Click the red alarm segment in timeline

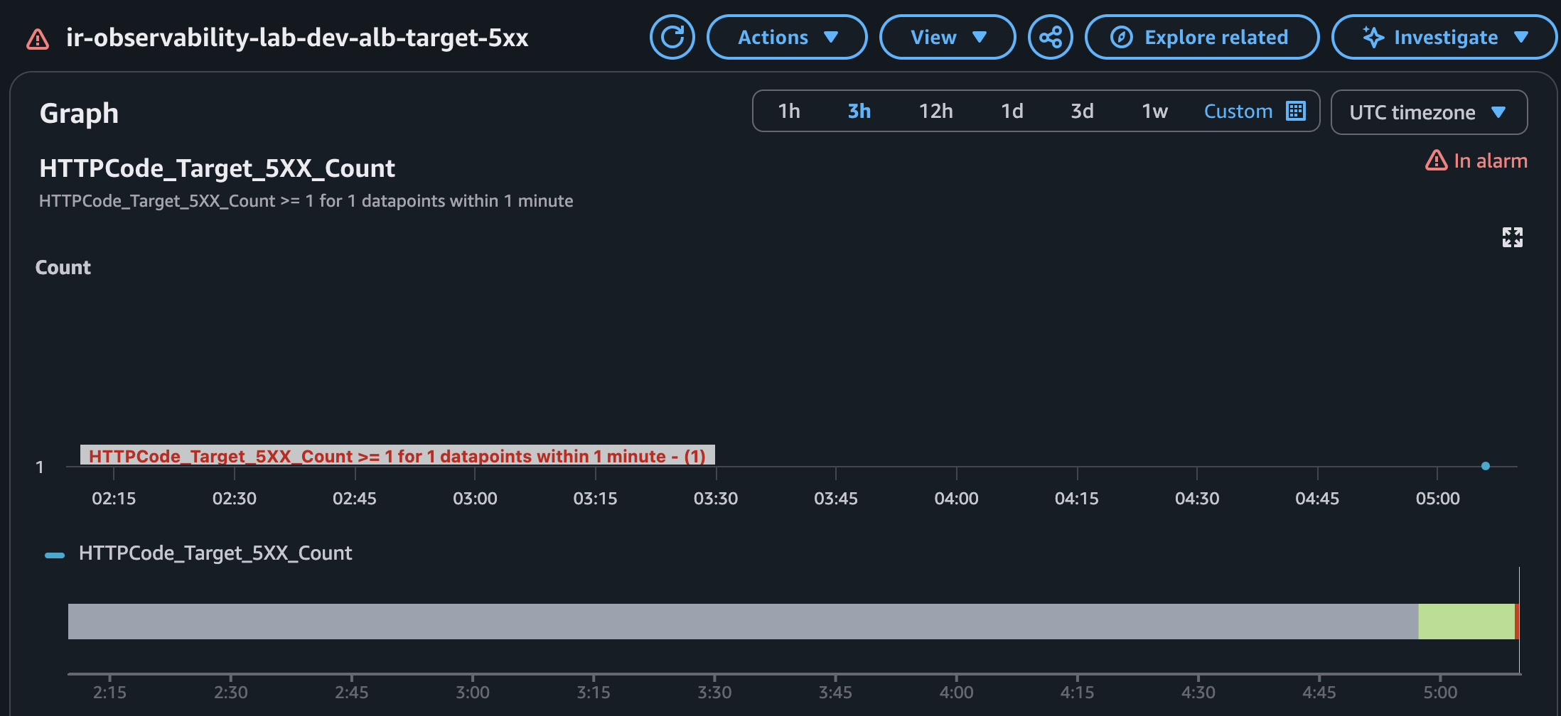pos(1516,622)
